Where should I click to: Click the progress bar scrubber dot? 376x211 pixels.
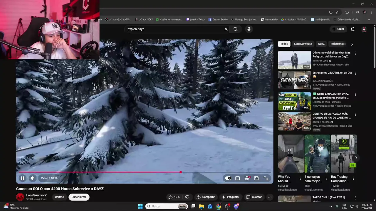tap(181, 172)
